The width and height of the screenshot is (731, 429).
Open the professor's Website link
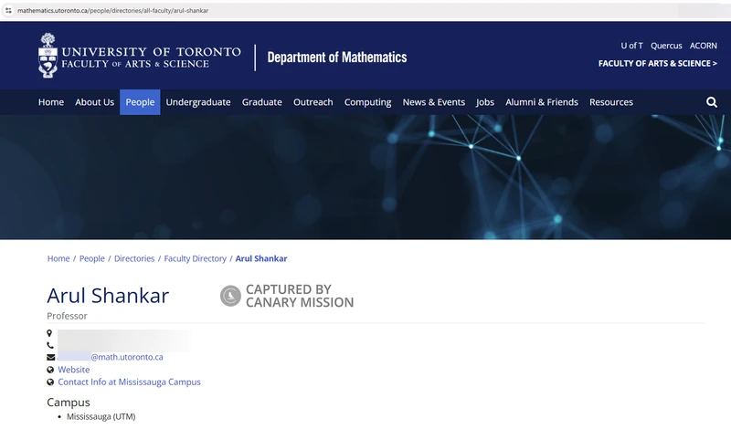tap(74, 370)
